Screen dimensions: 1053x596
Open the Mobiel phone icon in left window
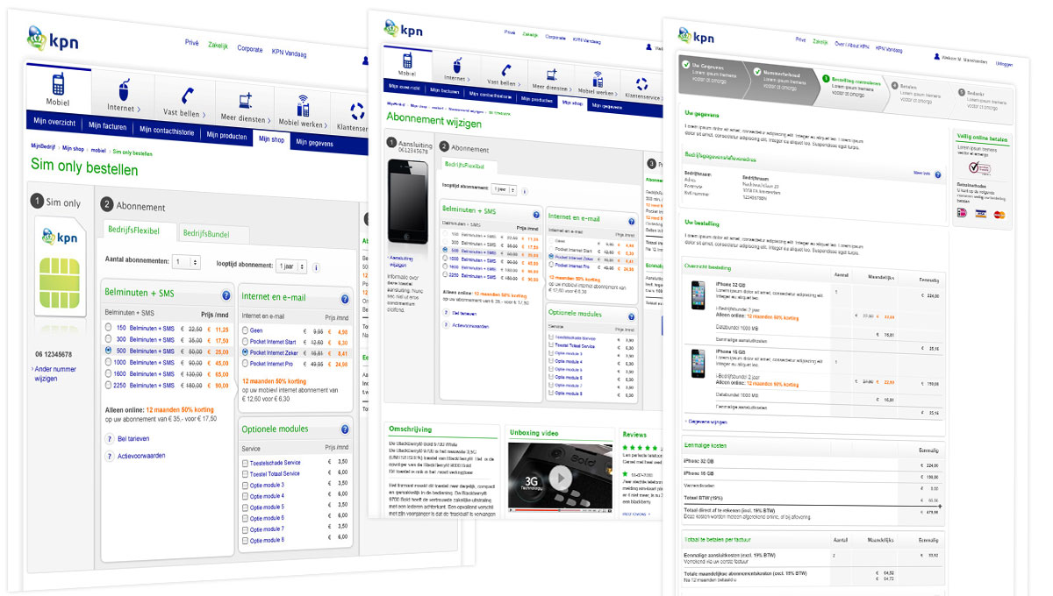pyautogui.click(x=59, y=85)
